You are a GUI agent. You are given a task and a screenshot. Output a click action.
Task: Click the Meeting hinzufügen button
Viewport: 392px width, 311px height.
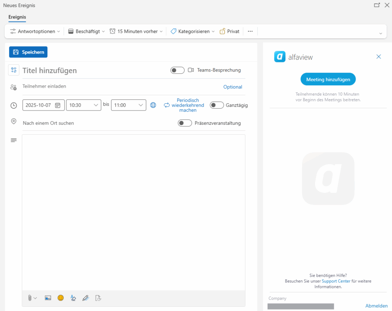click(x=328, y=79)
